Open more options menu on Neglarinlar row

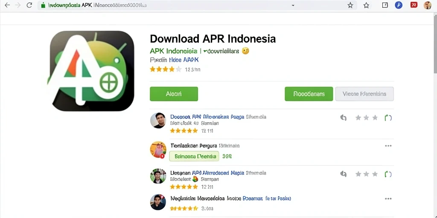[x=388, y=199]
